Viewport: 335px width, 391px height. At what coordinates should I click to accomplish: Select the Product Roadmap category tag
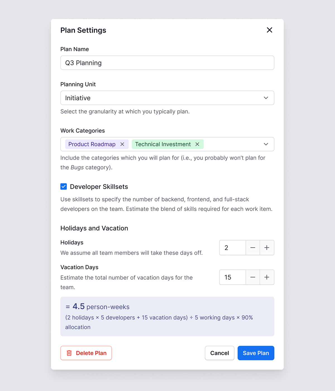tap(92, 144)
